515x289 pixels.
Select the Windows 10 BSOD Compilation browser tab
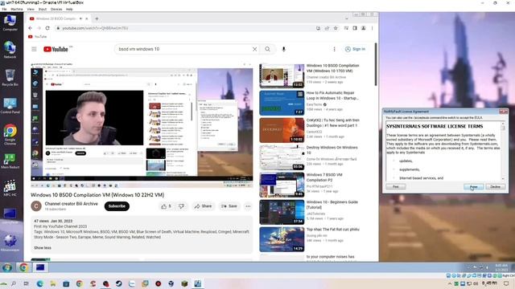[56, 18]
